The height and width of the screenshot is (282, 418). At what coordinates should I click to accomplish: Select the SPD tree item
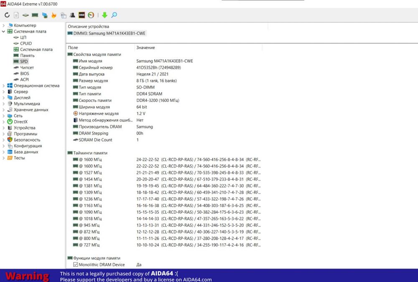[x=24, y=61]
